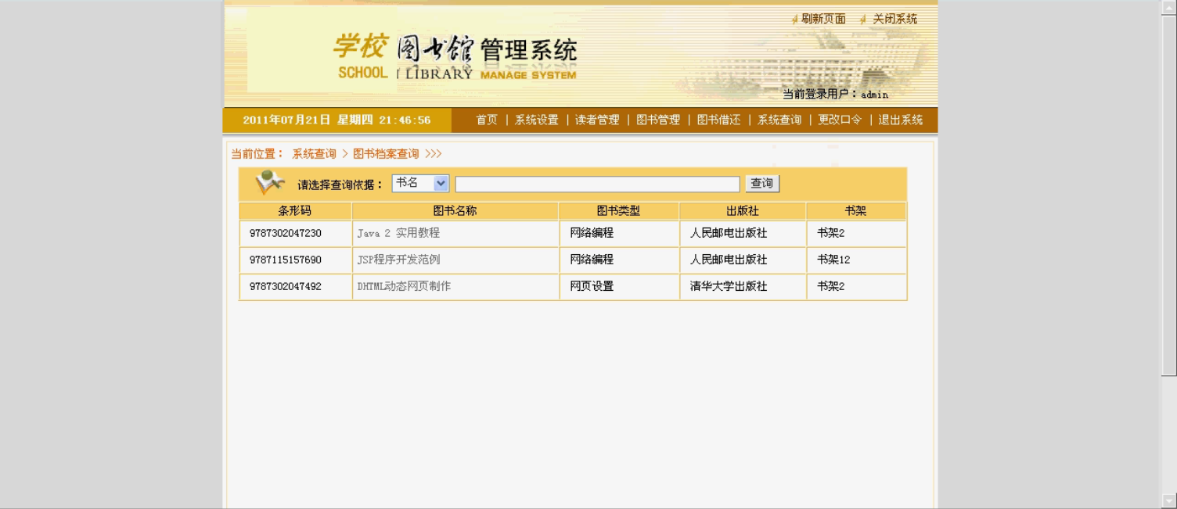Click the 关闭系统 link
1177x509 pixels.
pos(894,19)
